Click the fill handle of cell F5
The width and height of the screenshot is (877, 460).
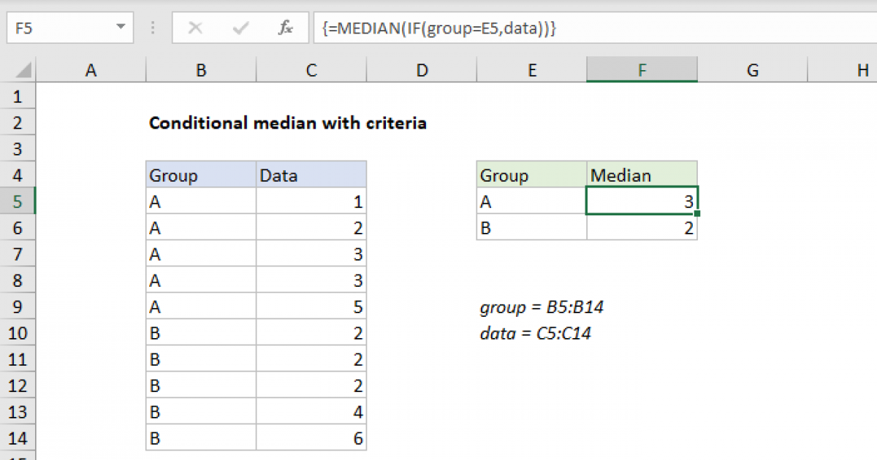click(696, 212)
